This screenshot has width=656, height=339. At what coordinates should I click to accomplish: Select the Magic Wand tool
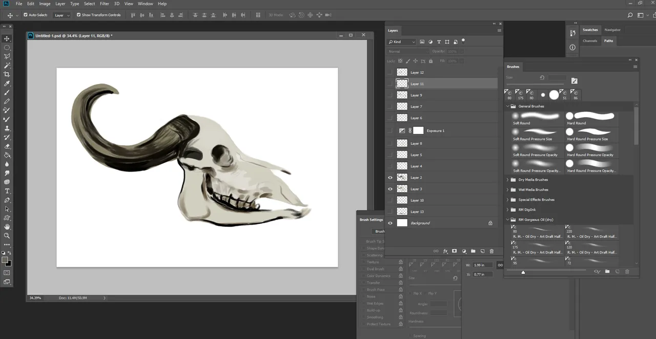click(x=7, y=66)
